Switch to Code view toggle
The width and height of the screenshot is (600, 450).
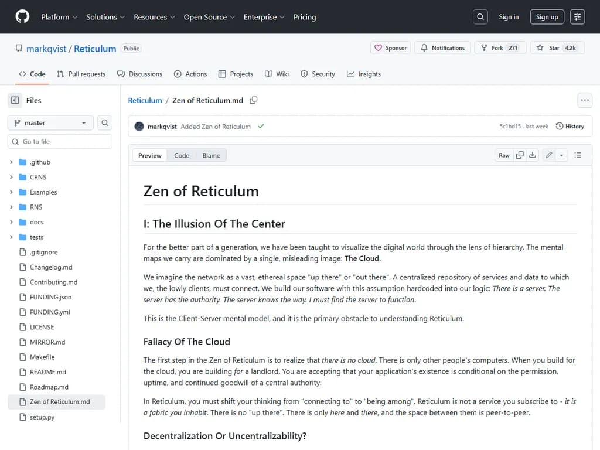pos(182,155)
